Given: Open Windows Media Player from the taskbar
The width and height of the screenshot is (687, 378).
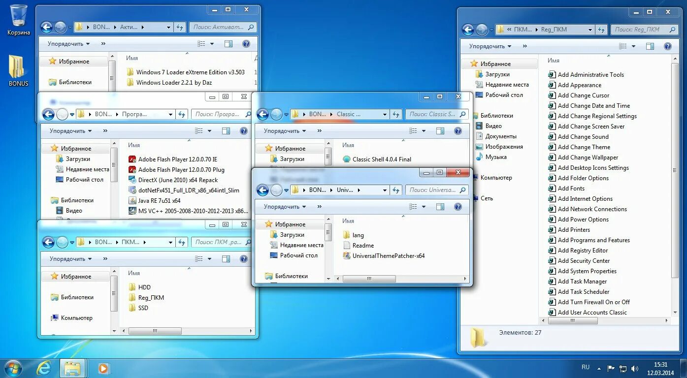Looking at the screenshot, I should [103, 368].
